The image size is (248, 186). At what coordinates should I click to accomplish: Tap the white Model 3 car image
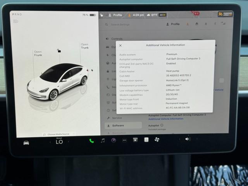pos(58,81)
